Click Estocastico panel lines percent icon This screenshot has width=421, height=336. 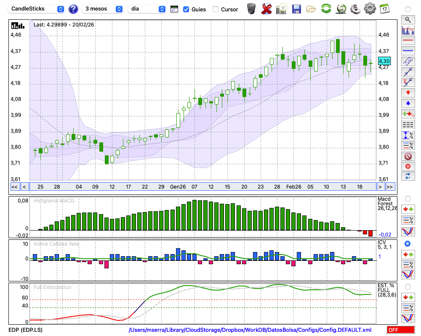[408, 307]
